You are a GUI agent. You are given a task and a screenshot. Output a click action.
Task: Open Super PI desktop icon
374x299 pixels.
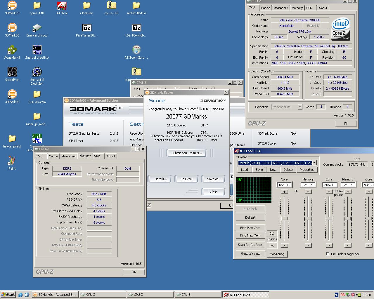37,138
